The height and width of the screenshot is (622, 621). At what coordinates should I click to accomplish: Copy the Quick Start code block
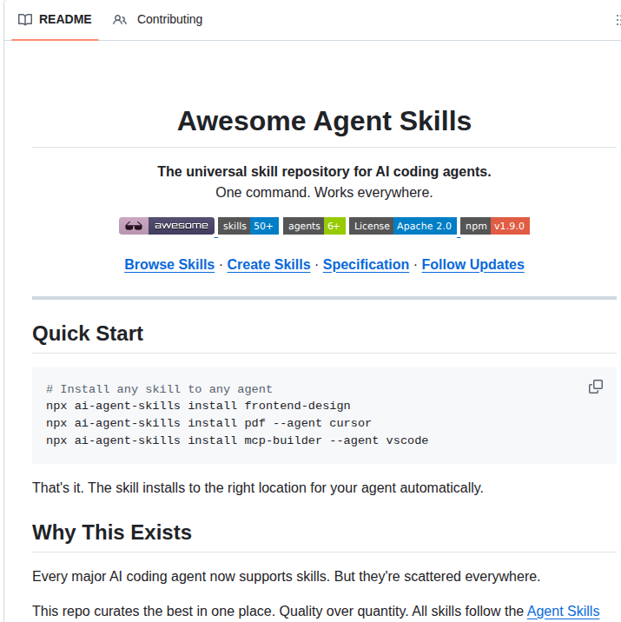[595, 387]
